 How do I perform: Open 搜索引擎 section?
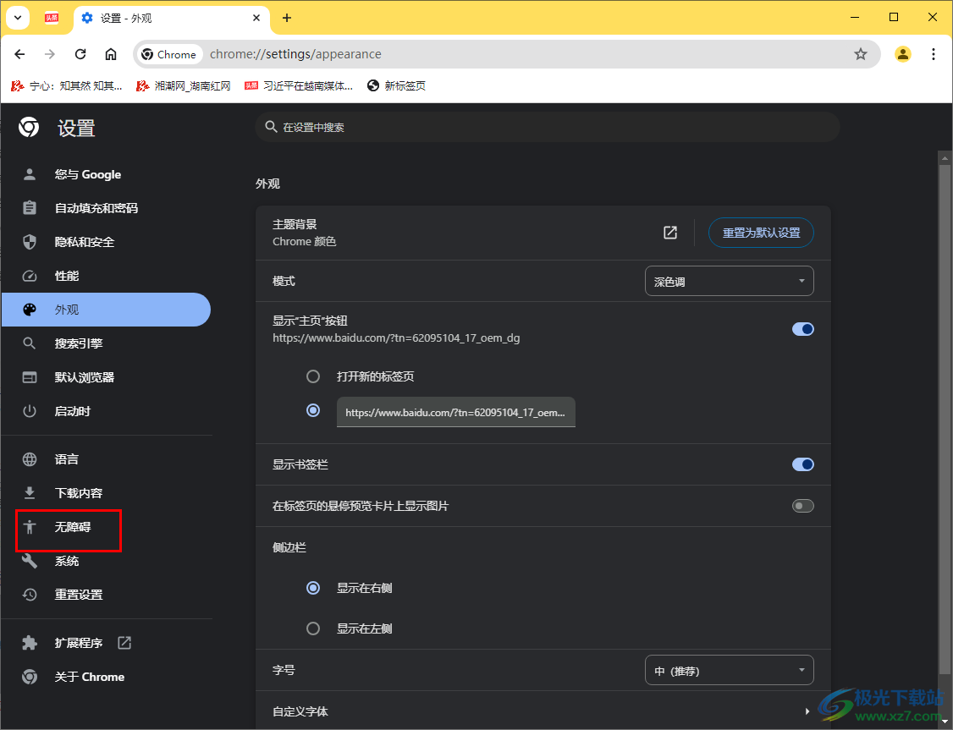pyautogui.click(x=107, y=343)
